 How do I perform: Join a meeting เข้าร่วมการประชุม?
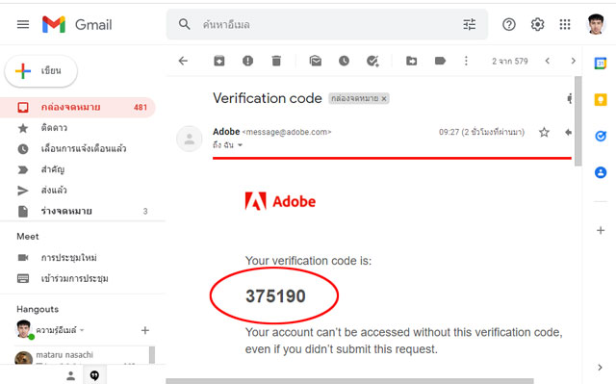[75, 278]
